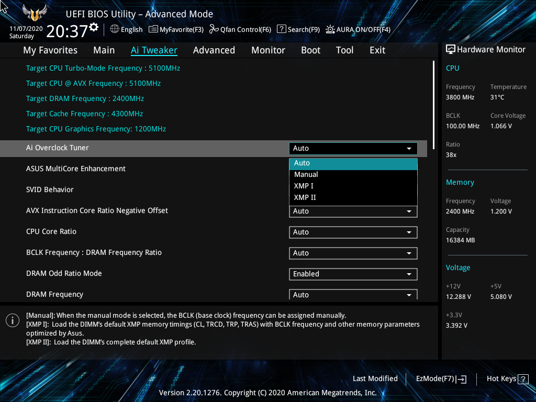Click the settings gear next to the clock

pos(94,27)
